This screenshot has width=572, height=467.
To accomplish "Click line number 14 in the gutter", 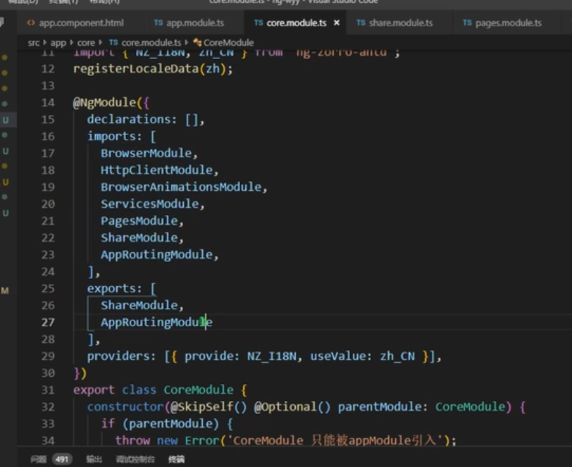I will pyautogui.click(x=48, y=103).
